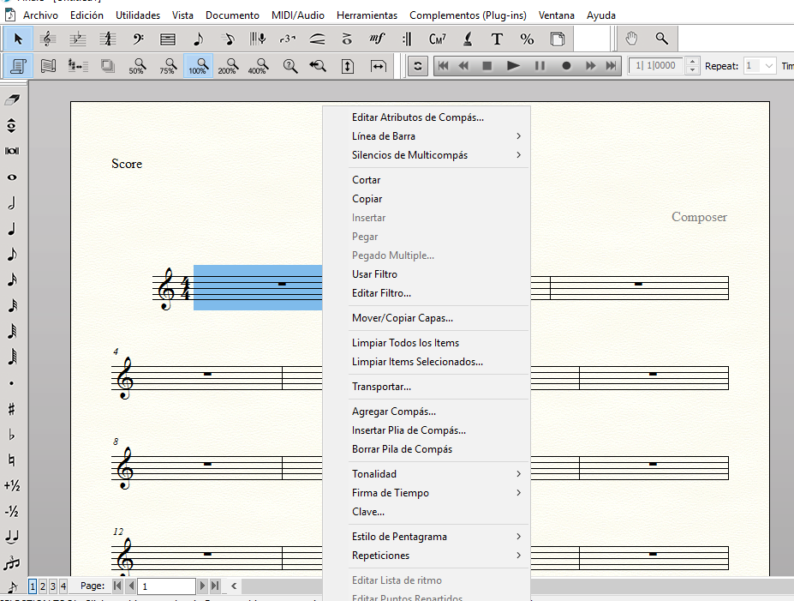Screen dimensions: 794x601
Task: Click Editar Atributos de Compás
Action: 419,117
